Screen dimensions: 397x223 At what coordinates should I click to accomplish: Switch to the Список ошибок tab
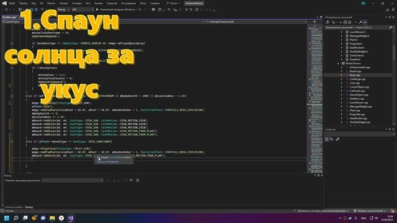[x=14, y=207]
